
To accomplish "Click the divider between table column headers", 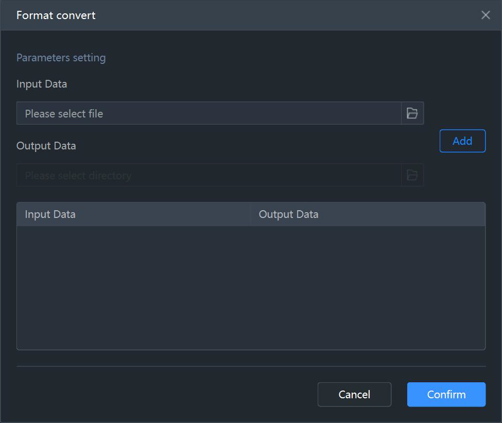I will (x=250, y=214).
